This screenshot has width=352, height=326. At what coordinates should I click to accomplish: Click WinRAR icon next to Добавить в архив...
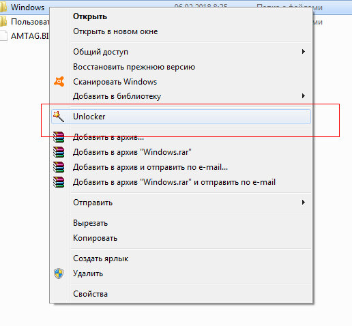tap(59, 137)
